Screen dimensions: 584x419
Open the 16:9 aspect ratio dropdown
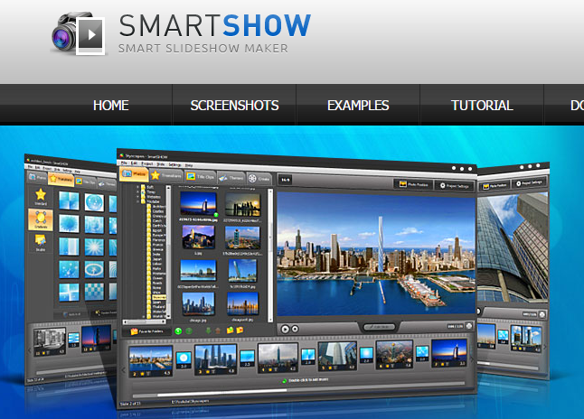click(286, 180)
